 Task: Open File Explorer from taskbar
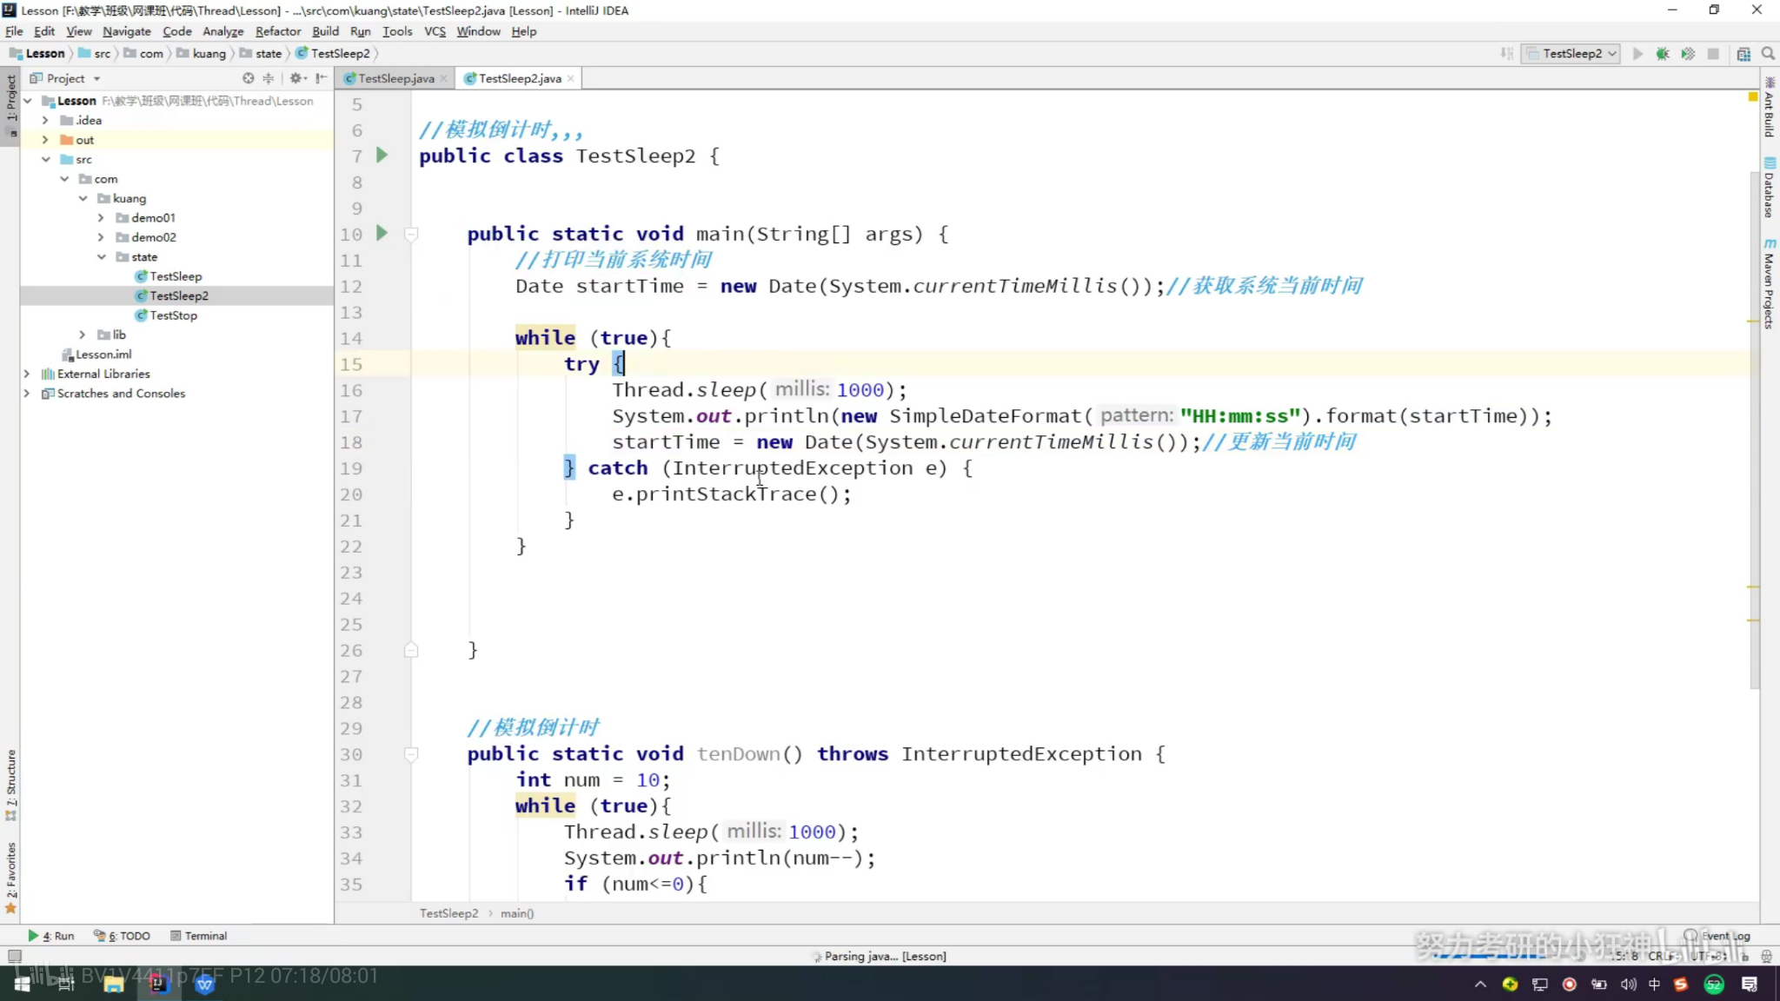click(x=113, y=984)
